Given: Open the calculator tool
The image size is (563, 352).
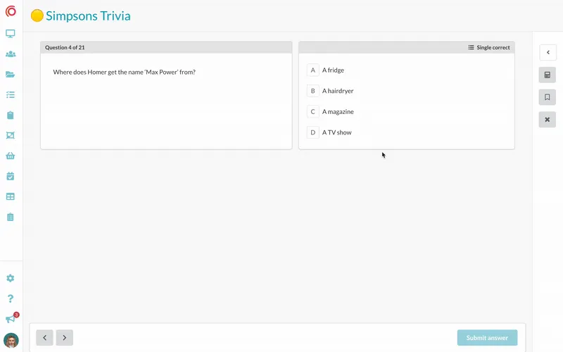Looking at the screenshot, I should click(x=548, y=75).
